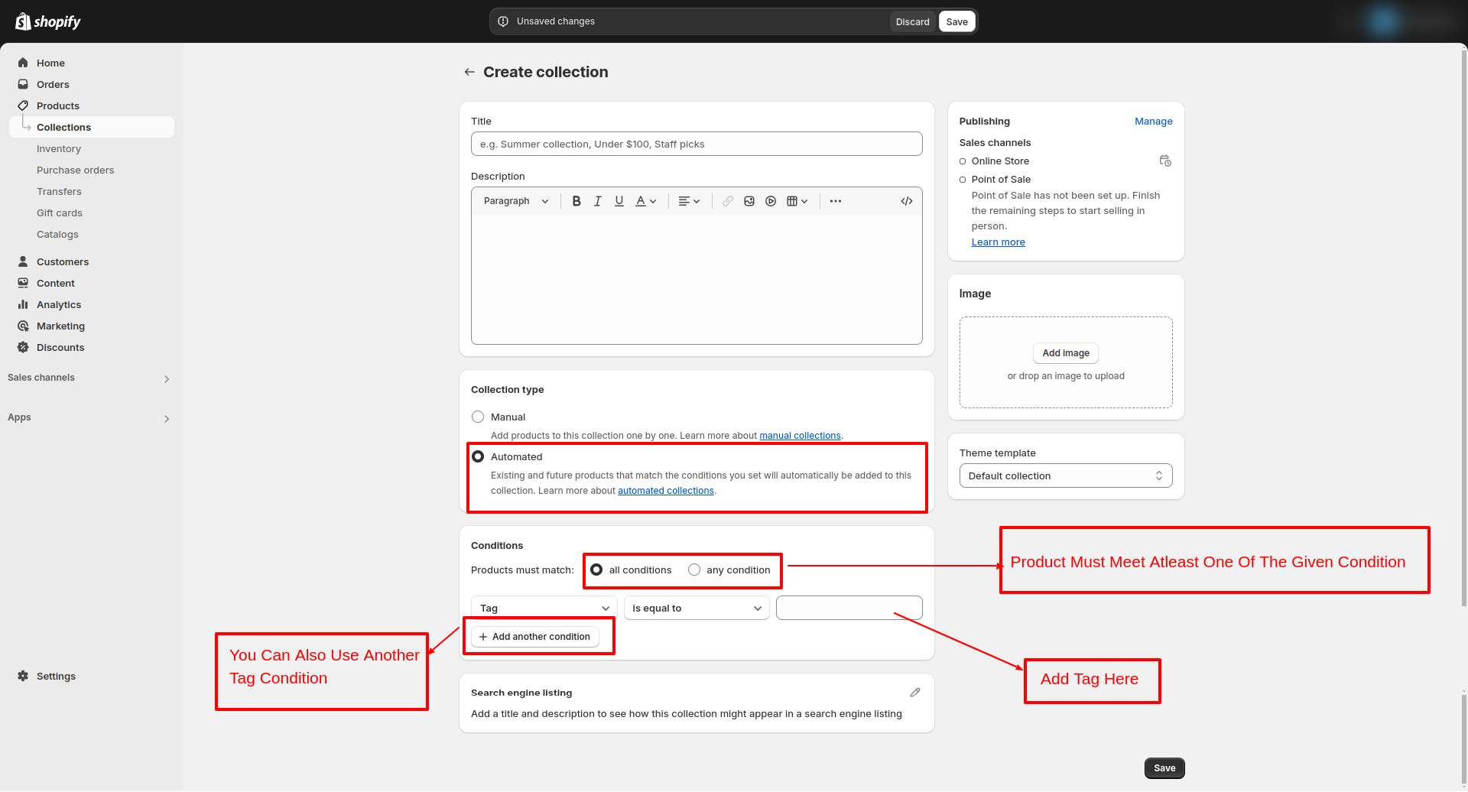Viewport: 1468px width, 792px height.
Task: Click the Home icon in sidebar
Action: (23, 63)
